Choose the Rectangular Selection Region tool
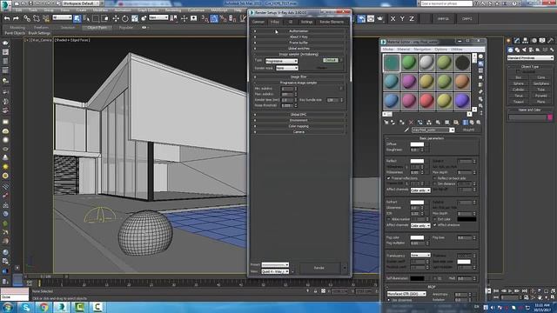 [x=96, y=18]
